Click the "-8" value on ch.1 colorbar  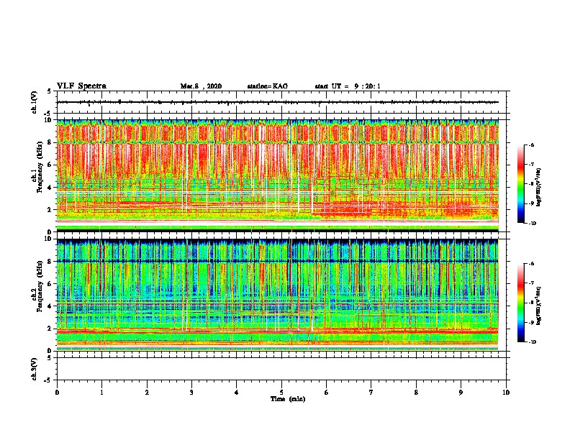pyautogui.click(x=531, y=184)
